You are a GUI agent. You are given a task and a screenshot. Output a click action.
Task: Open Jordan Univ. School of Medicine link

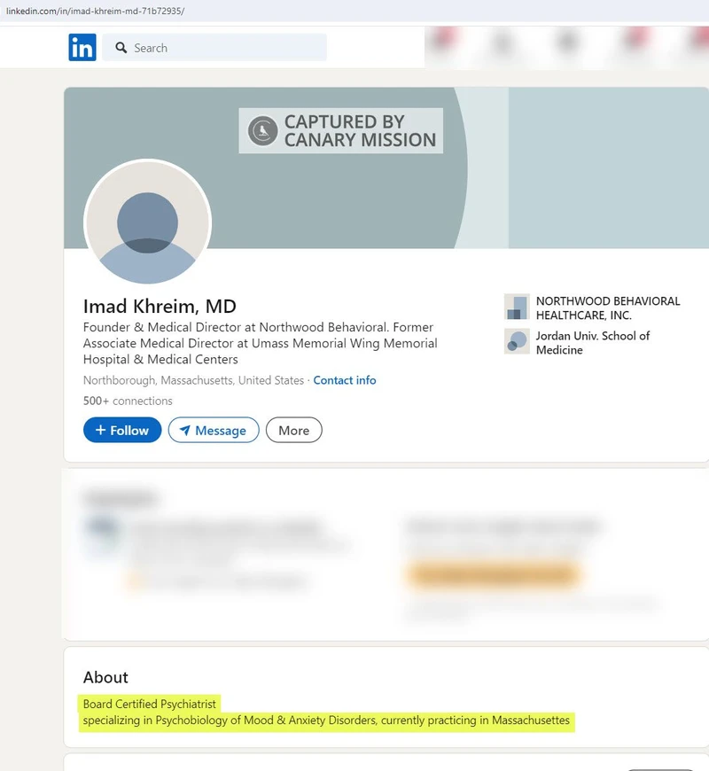tap(593, 343)
